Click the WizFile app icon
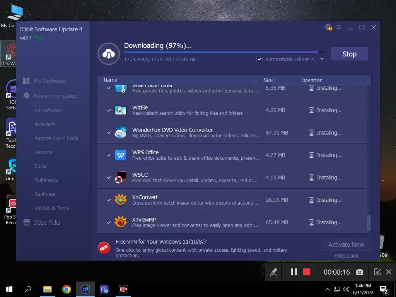This screenshot has width=396, height=297. tap(121, 110)
